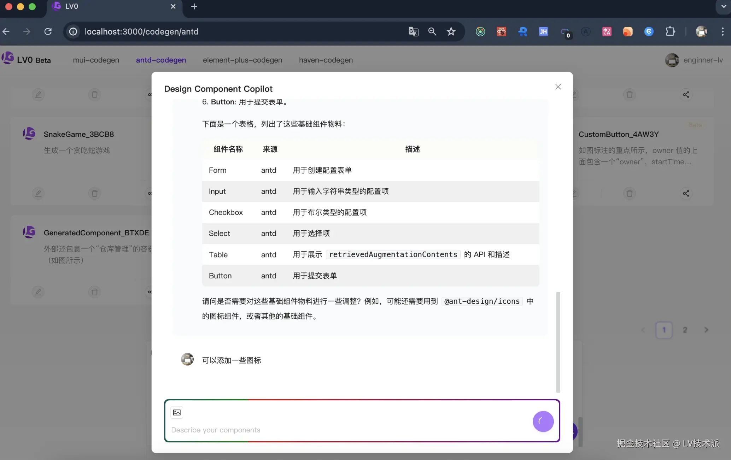Switch to the mui-codegen tab
Viewport: 731px width, 460px height.
pyautogui.click(x=96, y=60)
